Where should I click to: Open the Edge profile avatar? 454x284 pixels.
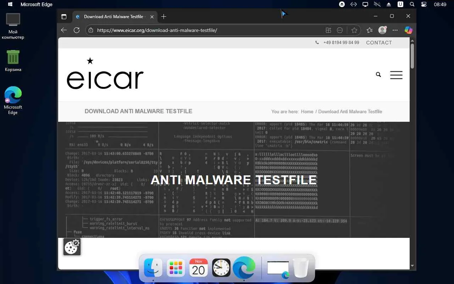coord(382,30)
